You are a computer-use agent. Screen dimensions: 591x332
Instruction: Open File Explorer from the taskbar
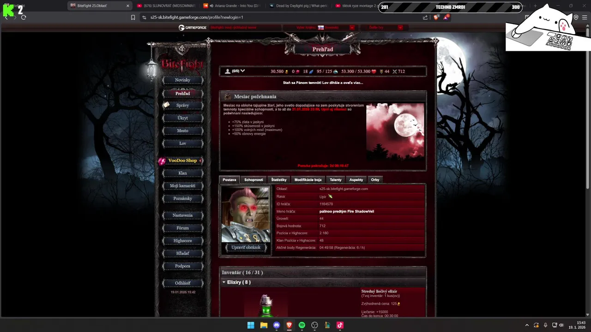click(264, 325)
